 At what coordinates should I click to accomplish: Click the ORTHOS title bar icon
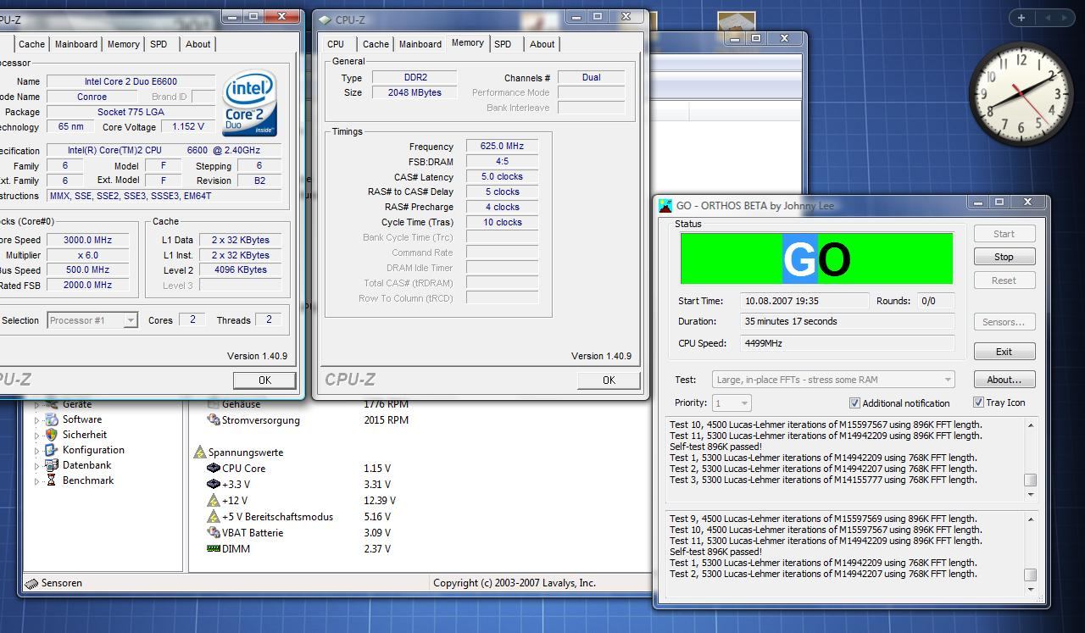coord(666,205)
